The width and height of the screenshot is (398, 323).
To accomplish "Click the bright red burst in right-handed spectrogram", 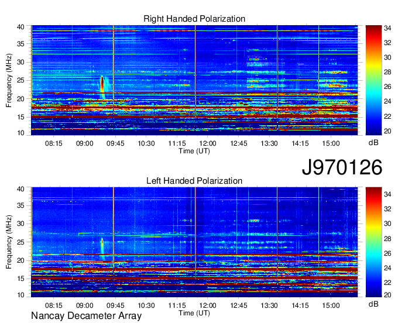I will click(x=102, y=84).
